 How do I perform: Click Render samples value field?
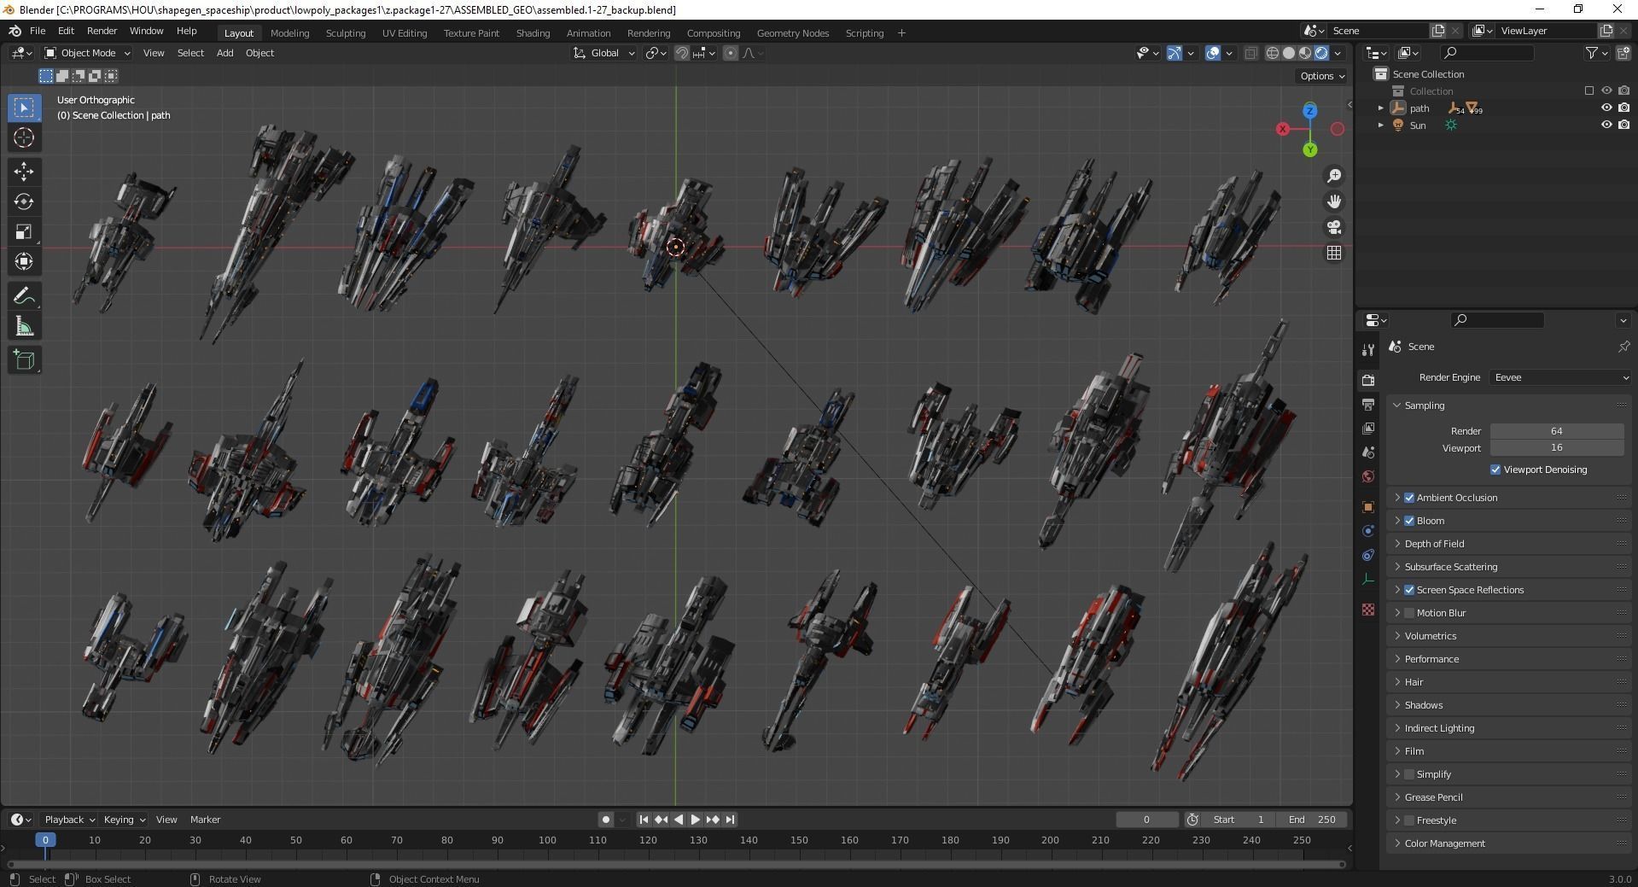coord(1557,431)
